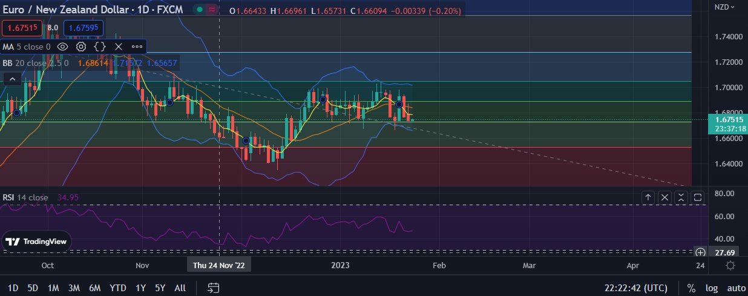748x296 pixels.
Task: Collapse the RSI pane
Action: [681, 197]
